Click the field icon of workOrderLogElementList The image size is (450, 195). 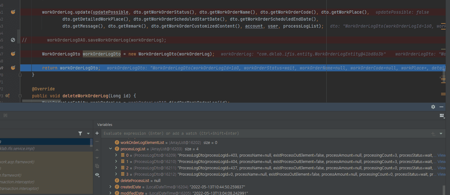pyautogui.click(x=117, y=143)
